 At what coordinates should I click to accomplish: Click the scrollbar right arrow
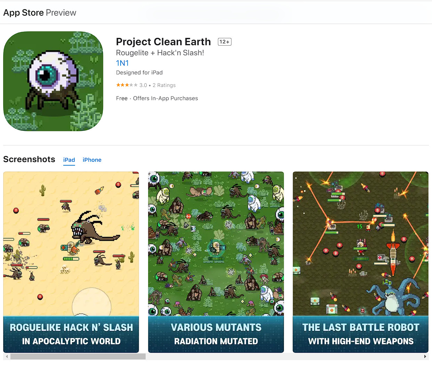tap(425, 356)
